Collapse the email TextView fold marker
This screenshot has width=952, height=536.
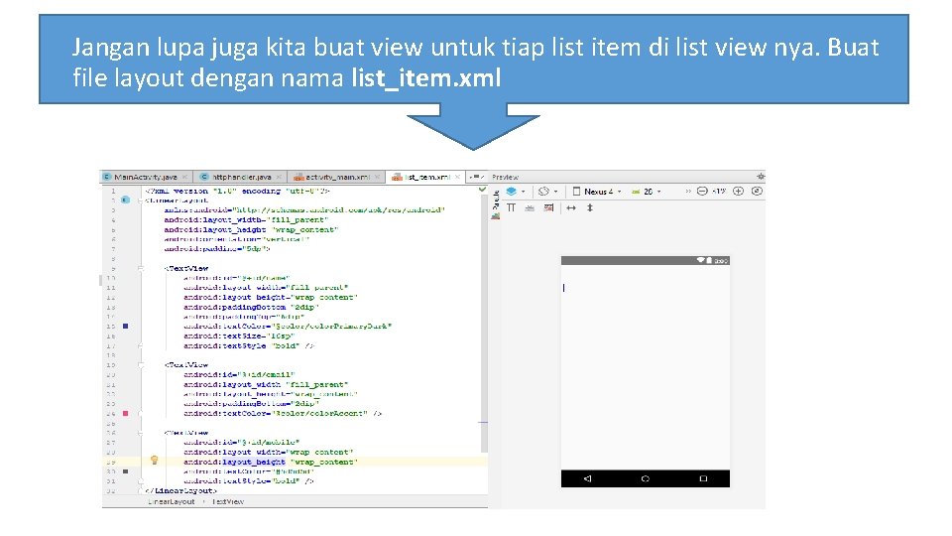(x=141, y=365)
